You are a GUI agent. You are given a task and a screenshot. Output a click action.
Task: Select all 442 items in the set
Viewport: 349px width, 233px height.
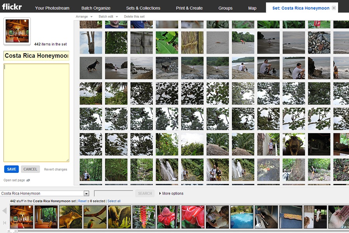point(115,202)
